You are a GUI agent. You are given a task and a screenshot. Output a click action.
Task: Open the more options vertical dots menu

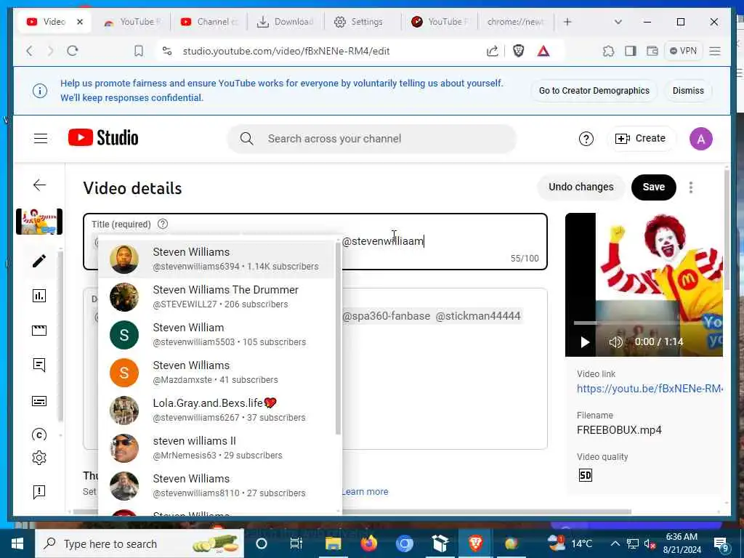[x=691, y=187]
